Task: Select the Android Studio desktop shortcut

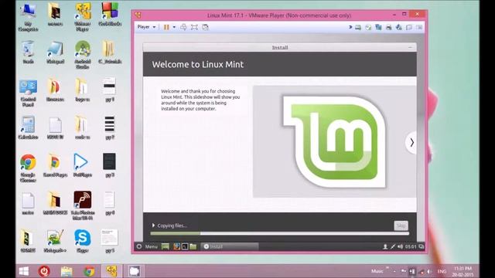Action: (x=83, y=55)
